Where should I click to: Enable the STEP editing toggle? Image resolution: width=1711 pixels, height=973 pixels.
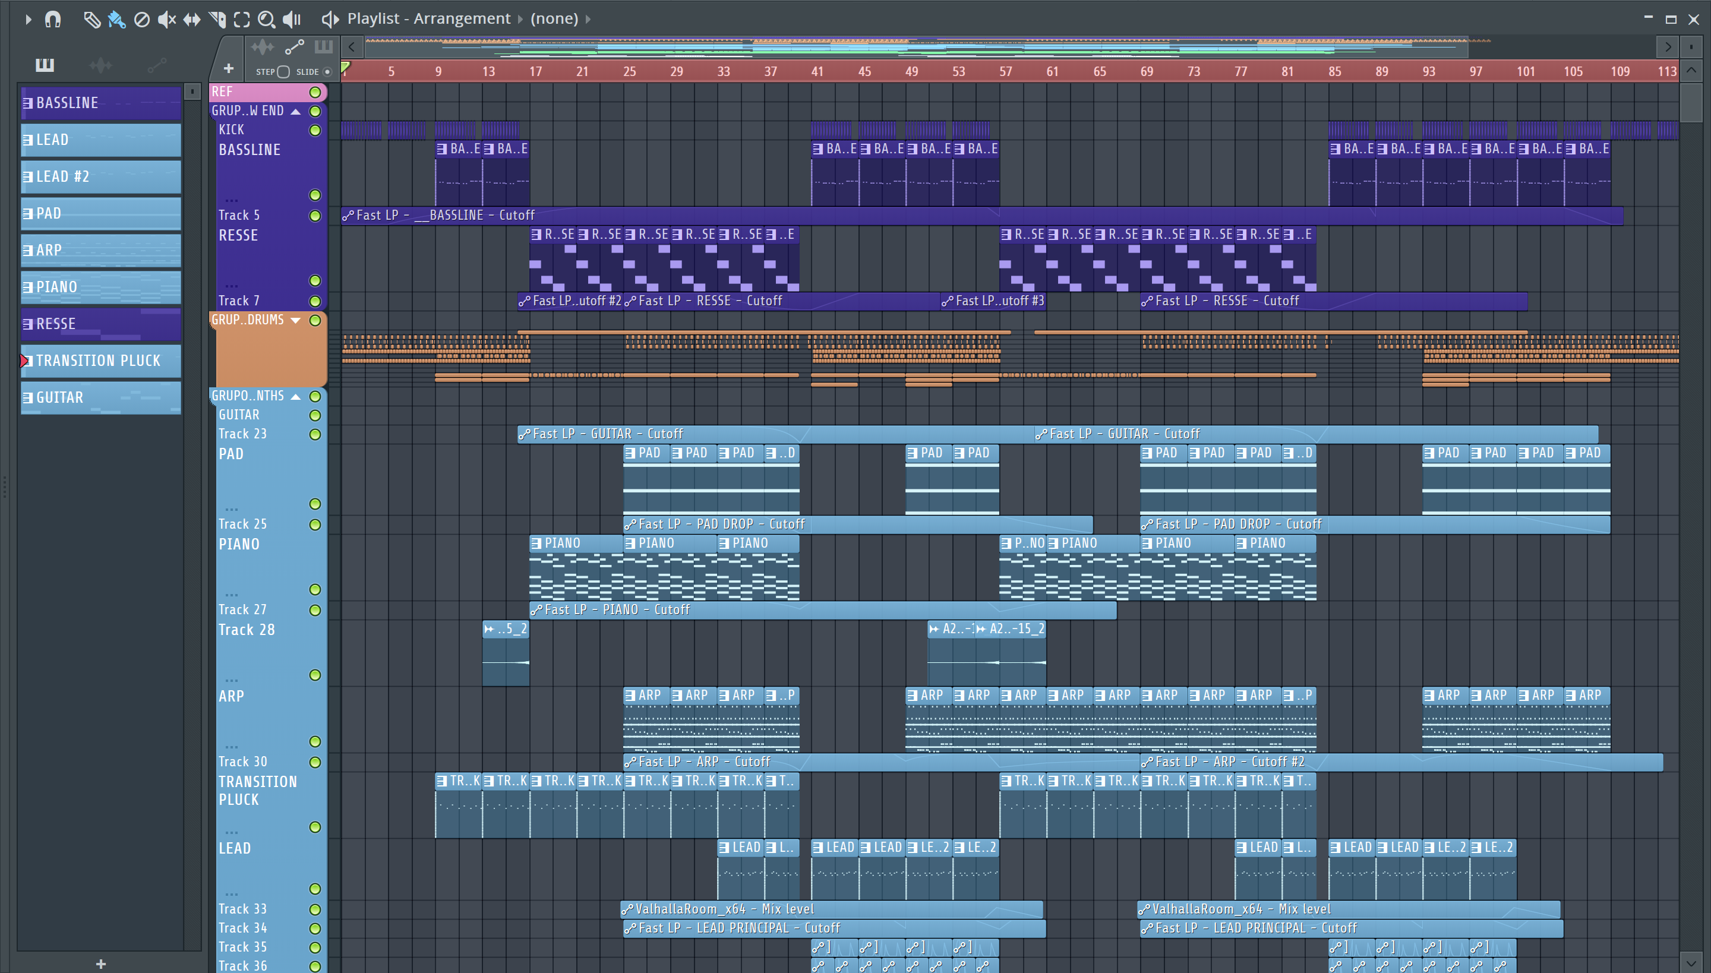tap(283, 71)
